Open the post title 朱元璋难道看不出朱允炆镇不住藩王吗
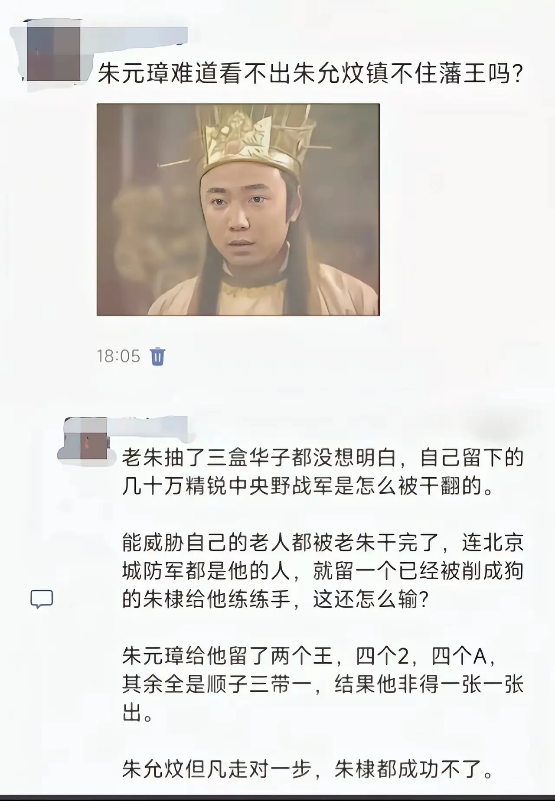The width and height of the screenshot is (555, 801). tap(310, 74)
